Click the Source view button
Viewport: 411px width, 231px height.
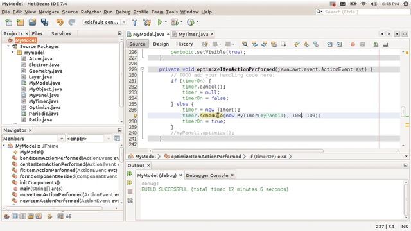137,44
